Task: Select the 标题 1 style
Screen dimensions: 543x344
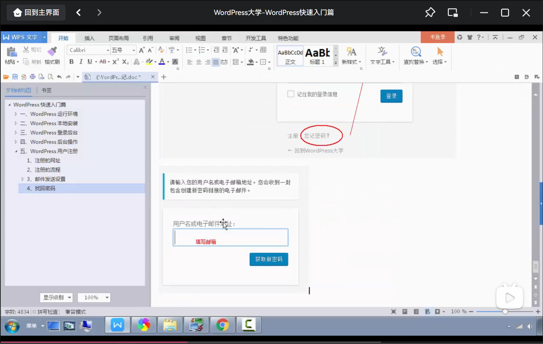Action: [317, 56]
